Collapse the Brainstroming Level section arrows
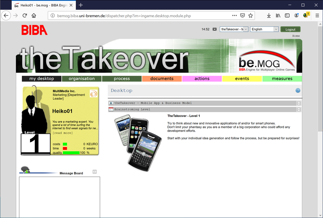The width and height of the screenshot is (323, 218). click(299, 109)
